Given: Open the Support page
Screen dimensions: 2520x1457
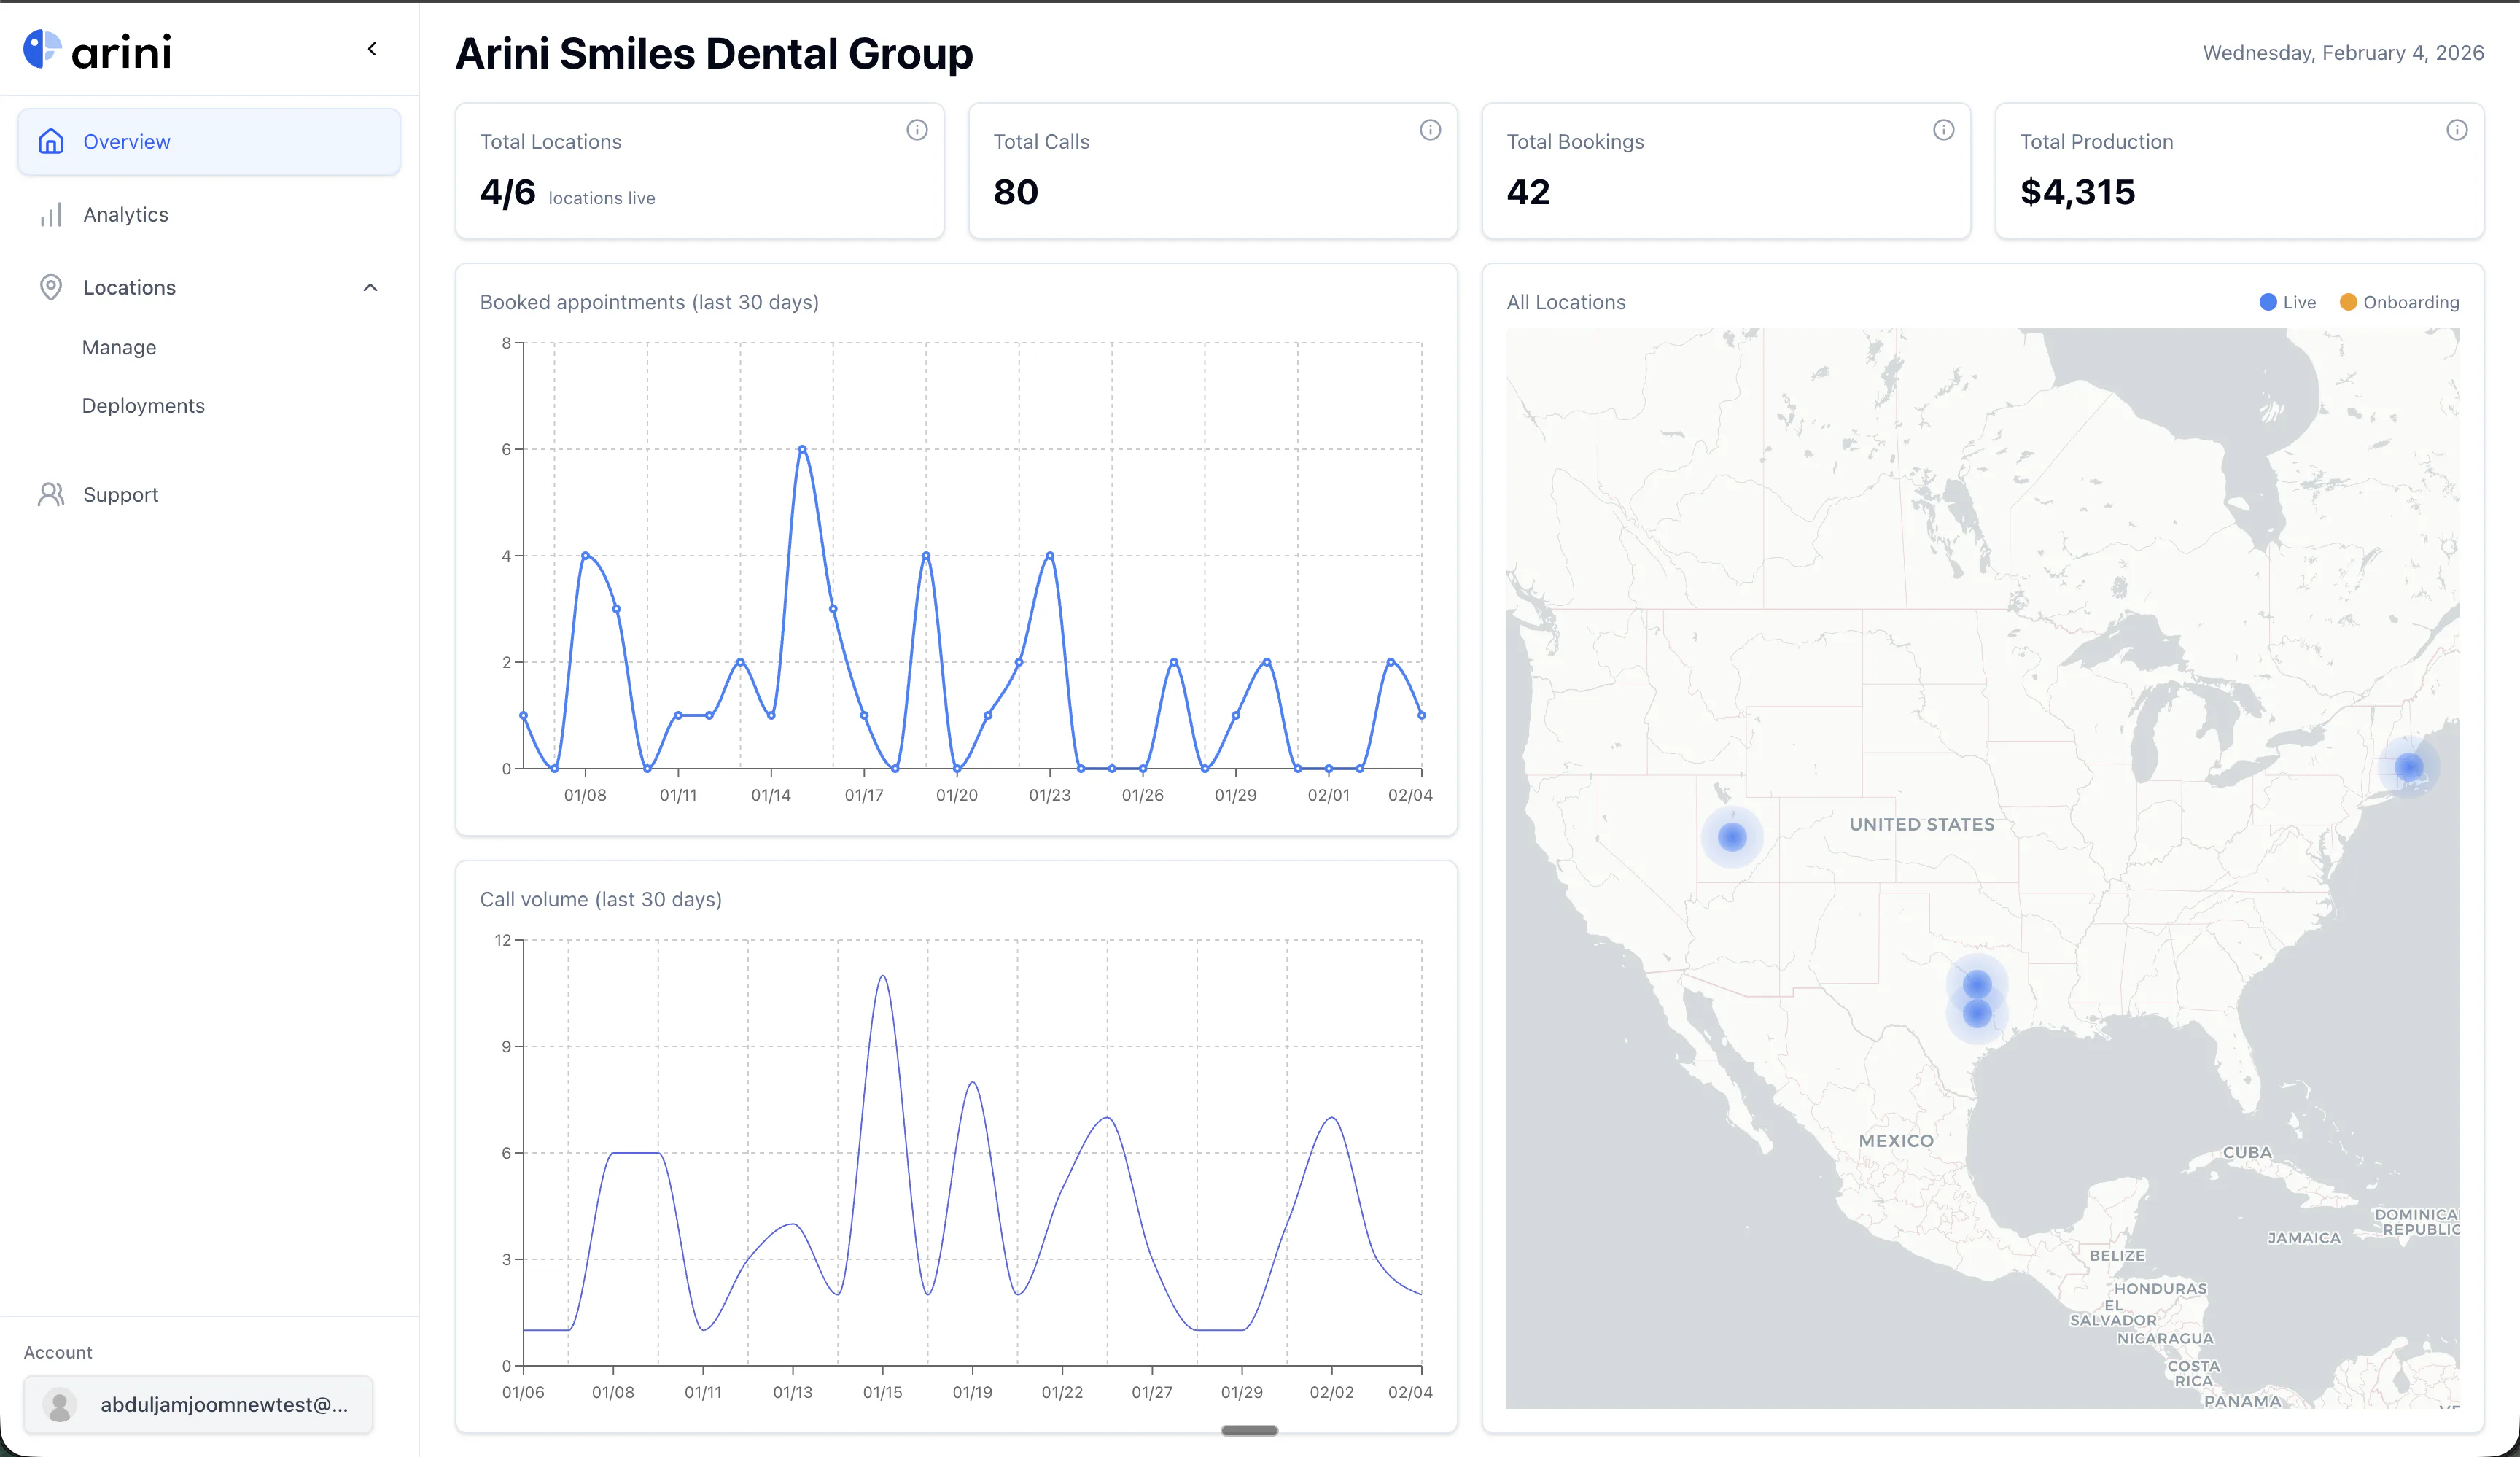Looking at the screenshot, I should click(209, 495).
